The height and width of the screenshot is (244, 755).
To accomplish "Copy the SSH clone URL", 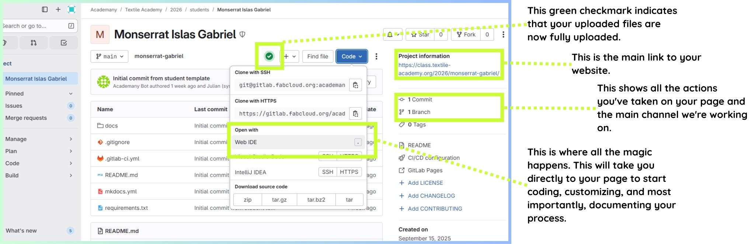I will 355,85.
